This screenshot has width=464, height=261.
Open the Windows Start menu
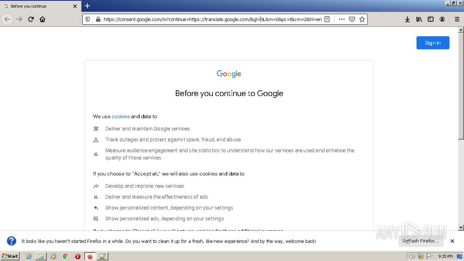click(x=10, y=256)
